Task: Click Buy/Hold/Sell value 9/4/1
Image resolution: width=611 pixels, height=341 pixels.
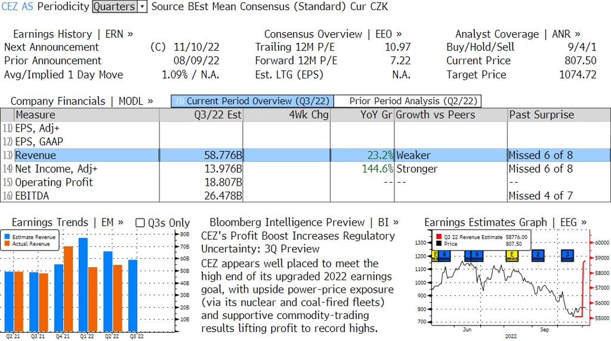Action: click(x=582, y=47)
